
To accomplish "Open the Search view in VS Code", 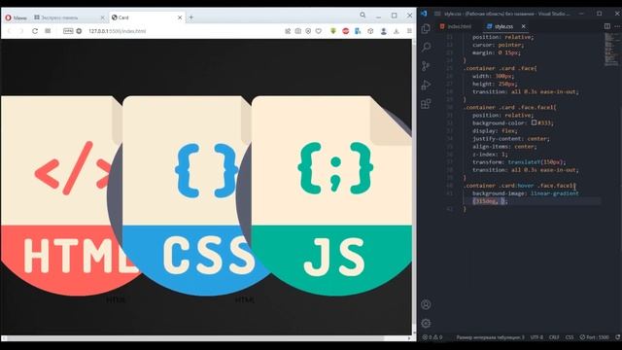I will tap(426, 47).
